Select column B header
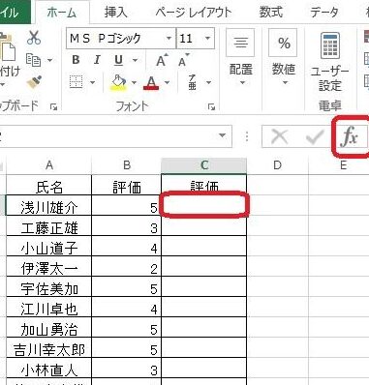The width and height of the screenshot is (369, 385). (x=127, y=165)
